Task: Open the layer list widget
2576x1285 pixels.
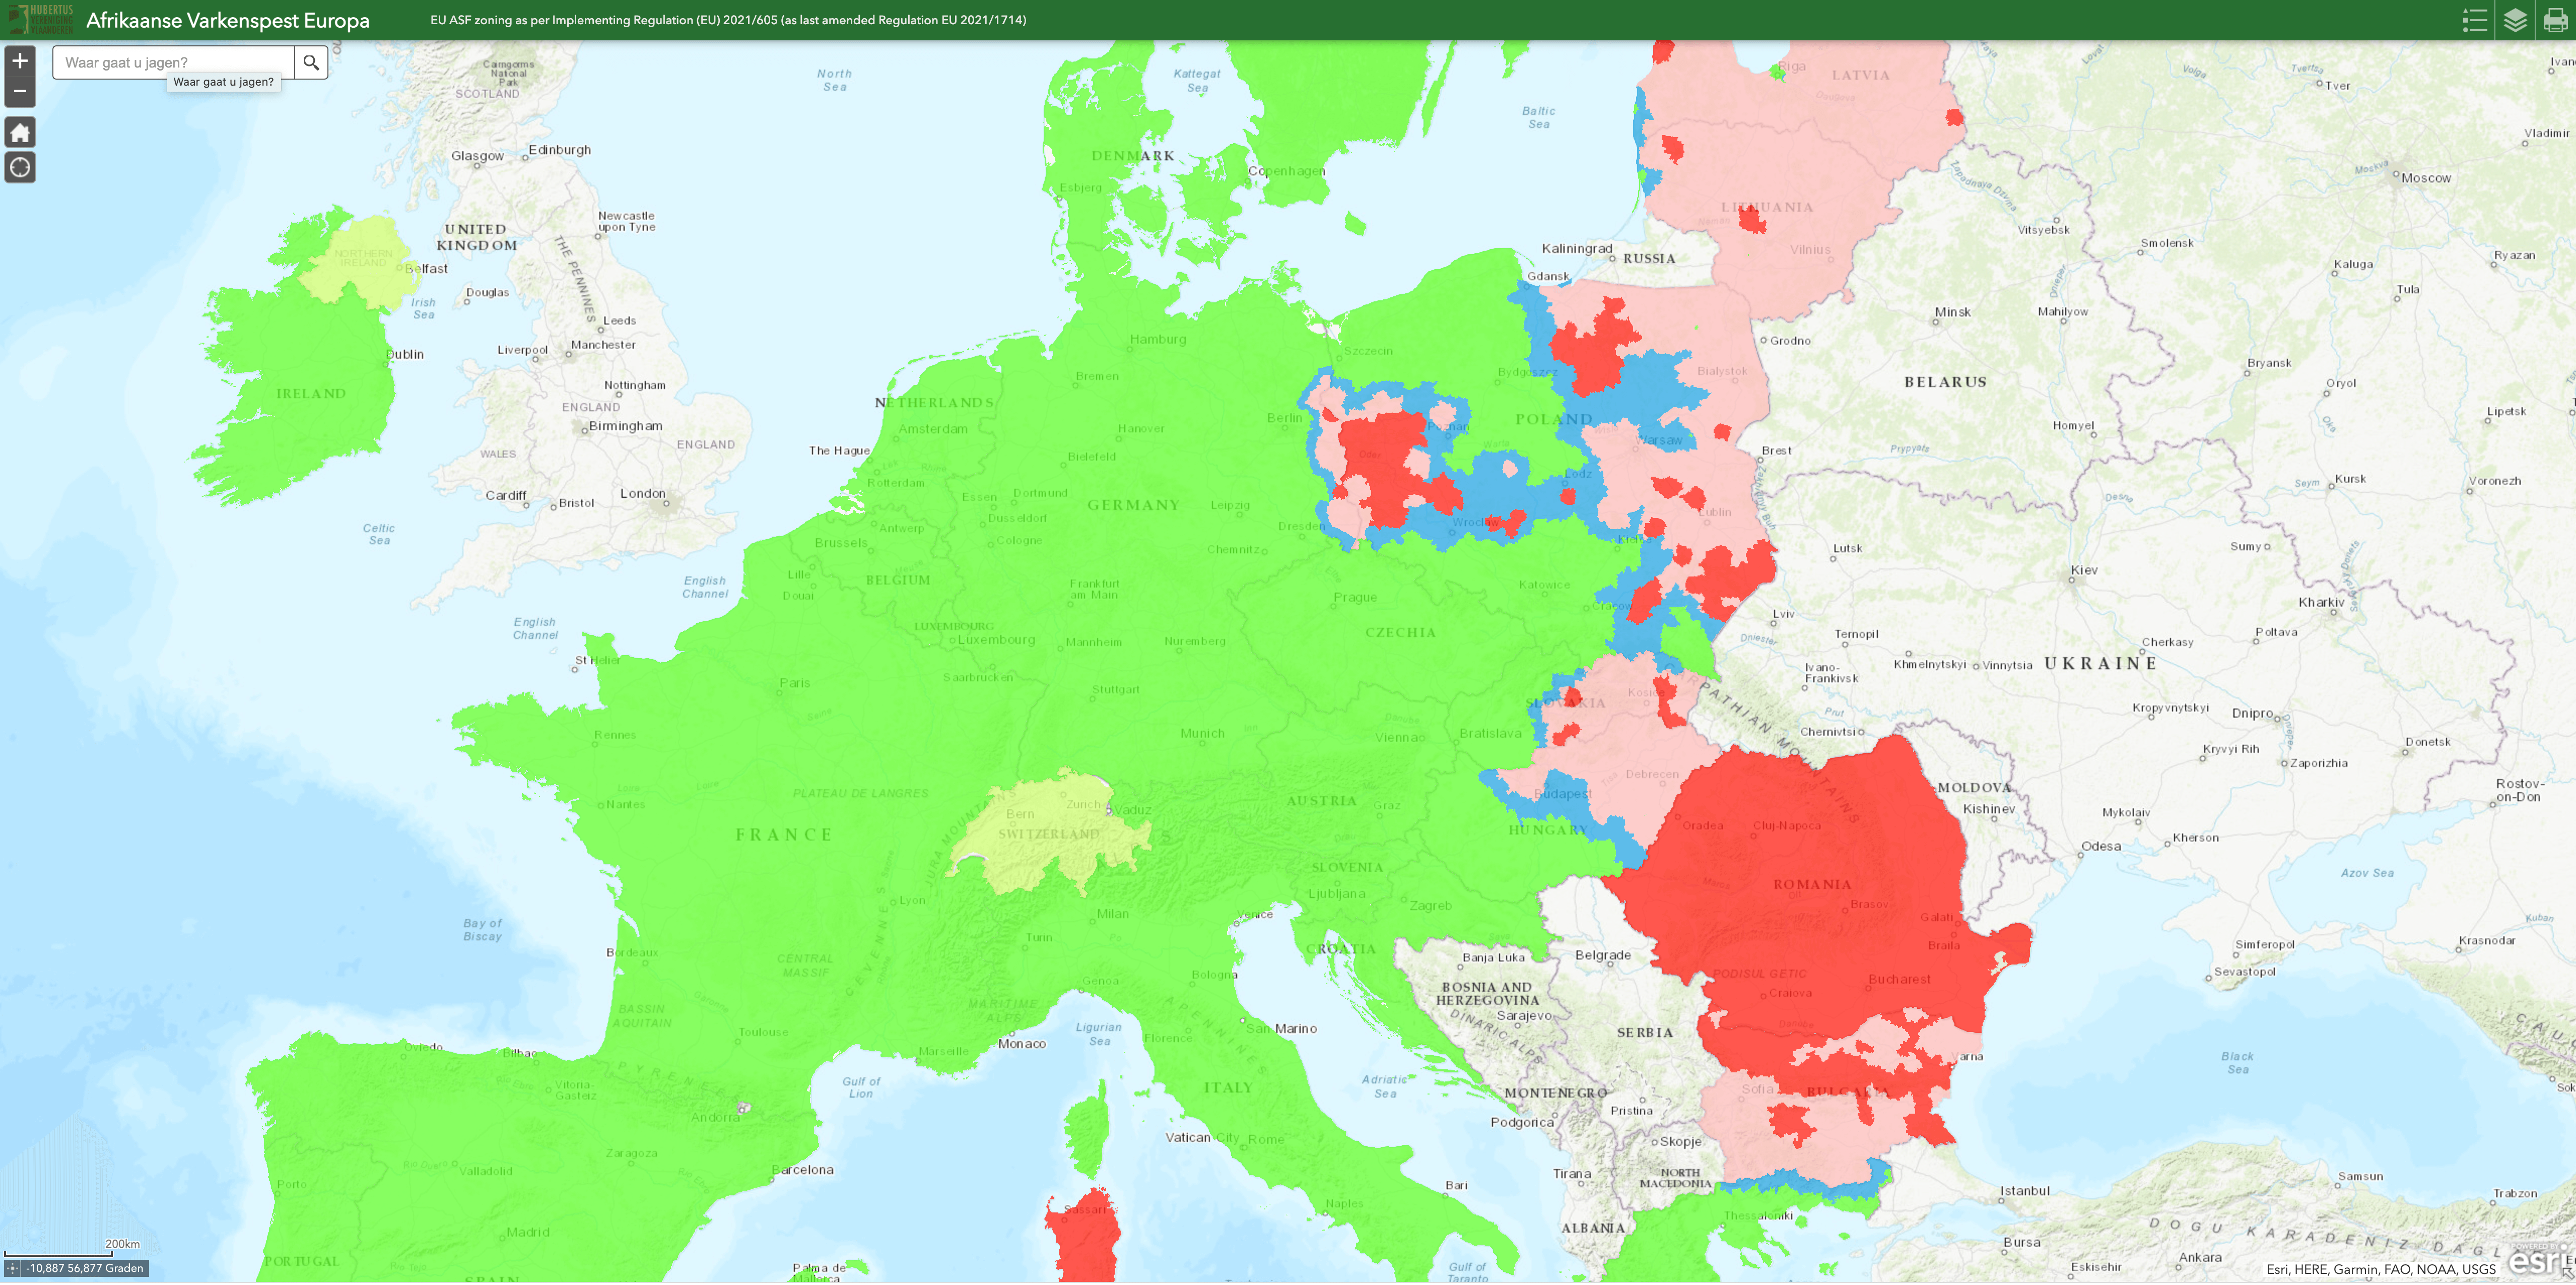Action: coord(2515,20)
